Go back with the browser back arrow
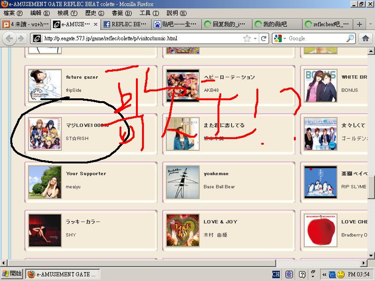375x281 pixels. (x=9, y=38)
